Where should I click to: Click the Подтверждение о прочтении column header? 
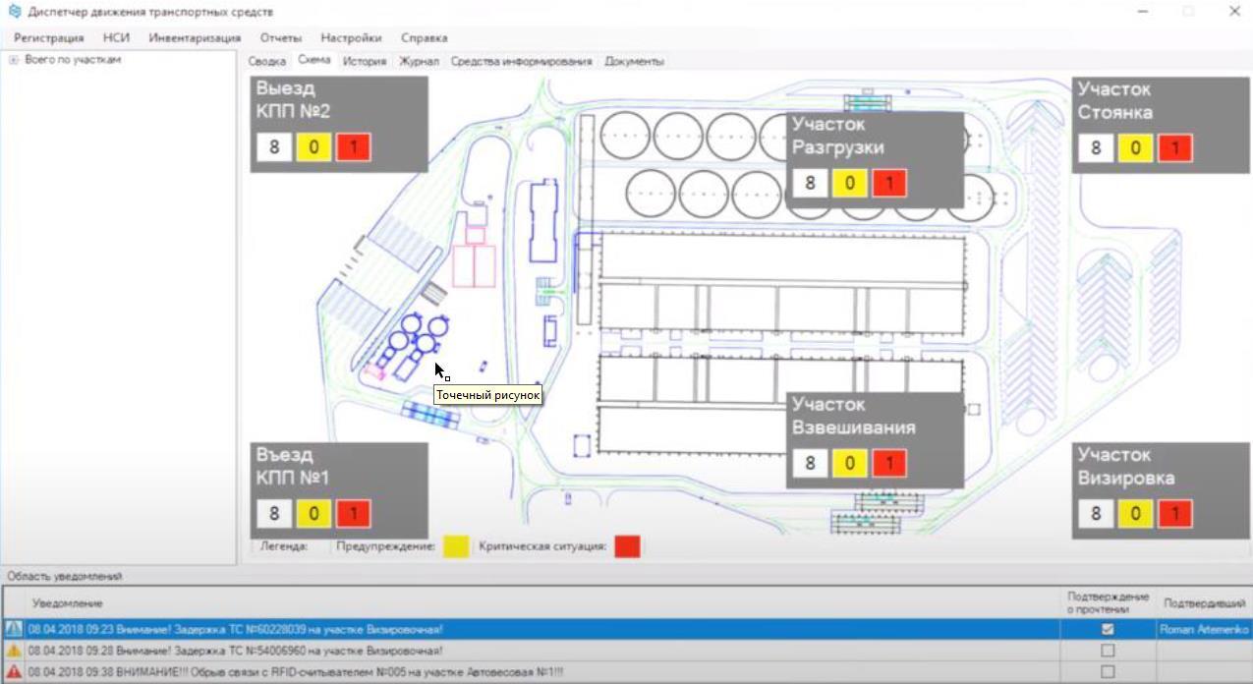[x=1108, y=603]
